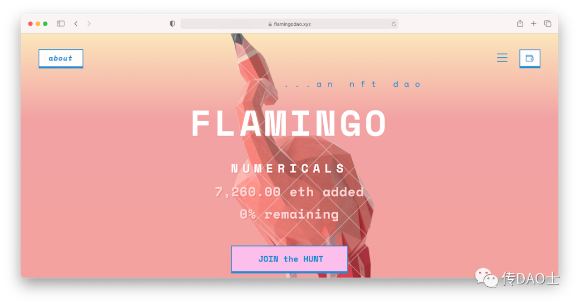Reload the page with refresh icon
The image size is (579, 305).
point(394,24)
